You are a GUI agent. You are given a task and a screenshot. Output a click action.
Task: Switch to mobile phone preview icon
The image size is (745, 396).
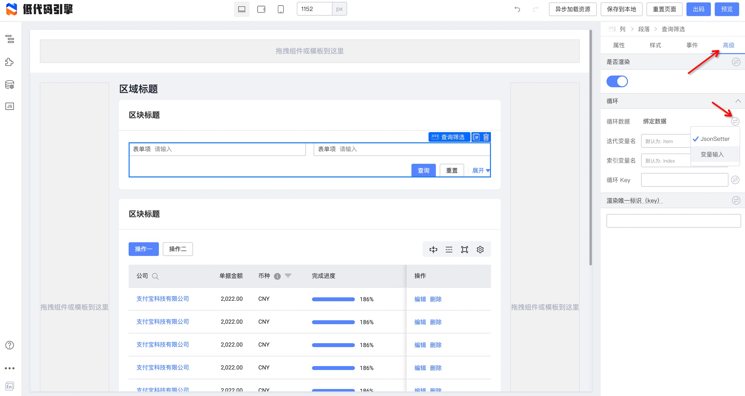point(280,9)
